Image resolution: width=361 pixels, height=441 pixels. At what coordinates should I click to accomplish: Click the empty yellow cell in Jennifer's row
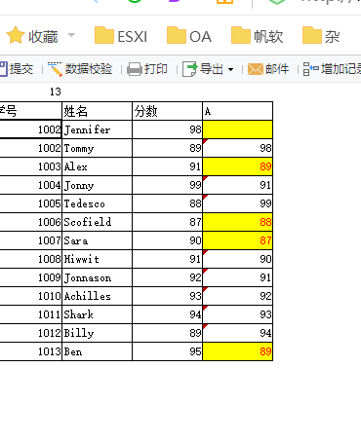[237, 129]
